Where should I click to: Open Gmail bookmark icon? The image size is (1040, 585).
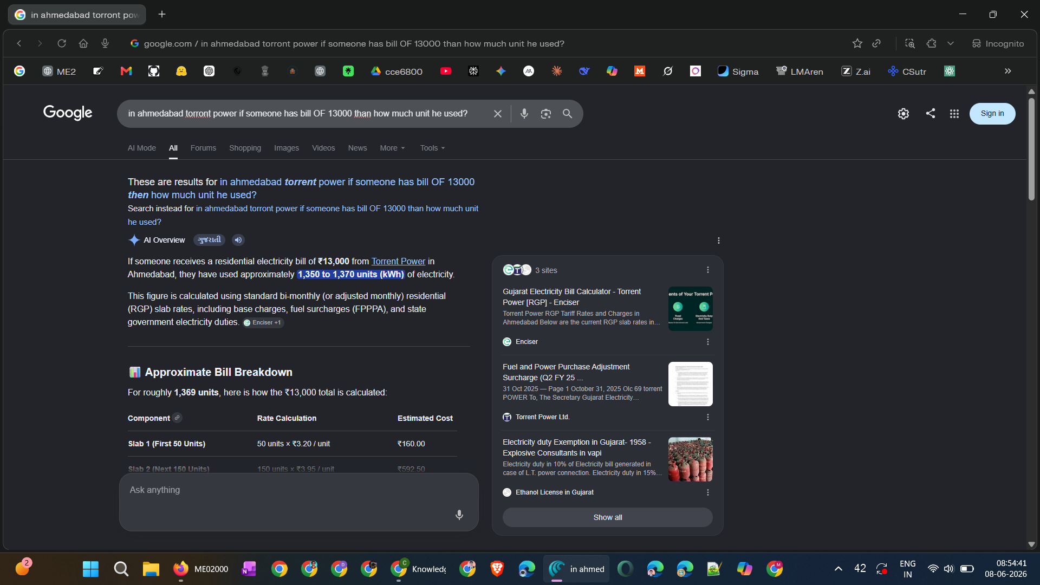(126, 71)
